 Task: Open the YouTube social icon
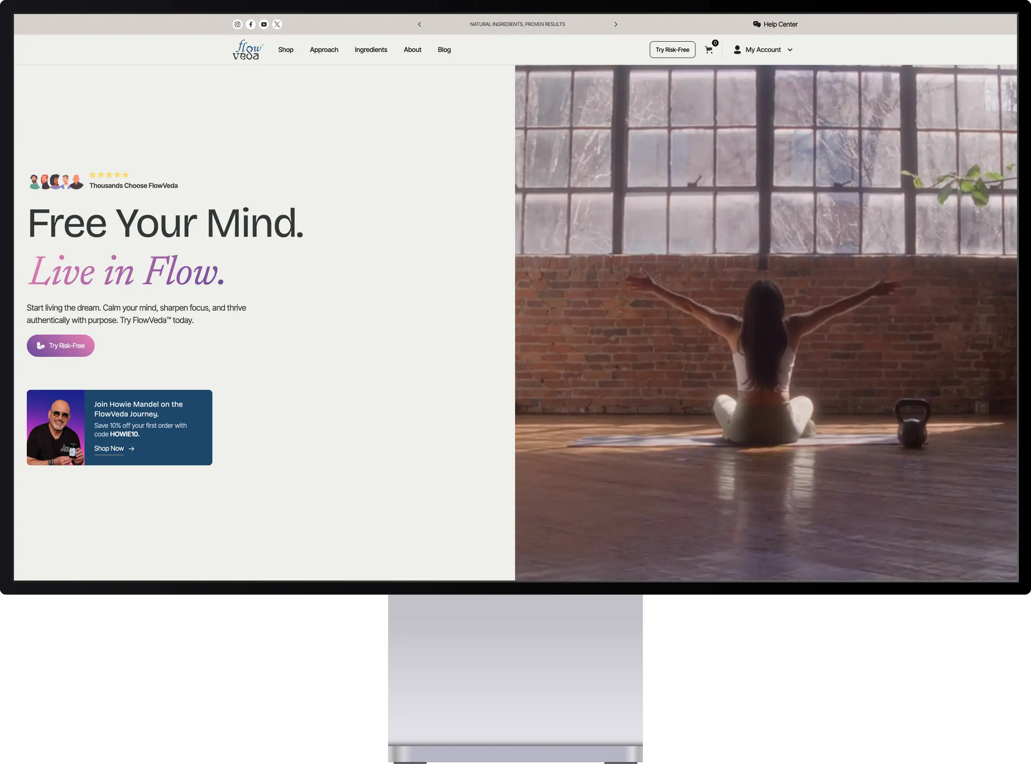[x=264, y=24]
